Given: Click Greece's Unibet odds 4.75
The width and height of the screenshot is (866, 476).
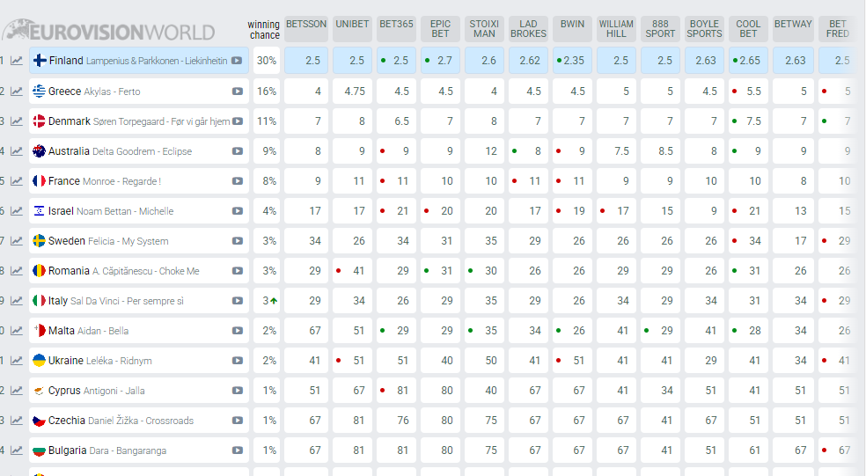Looking at the screenshot, I should [x=352, y=92].
